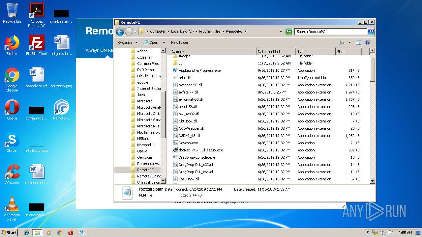This screenshot has width=422, height=237.
Task: Select Mozilla Firefox folder in tree
Action: pyautogui.click(x=148, y=132)
